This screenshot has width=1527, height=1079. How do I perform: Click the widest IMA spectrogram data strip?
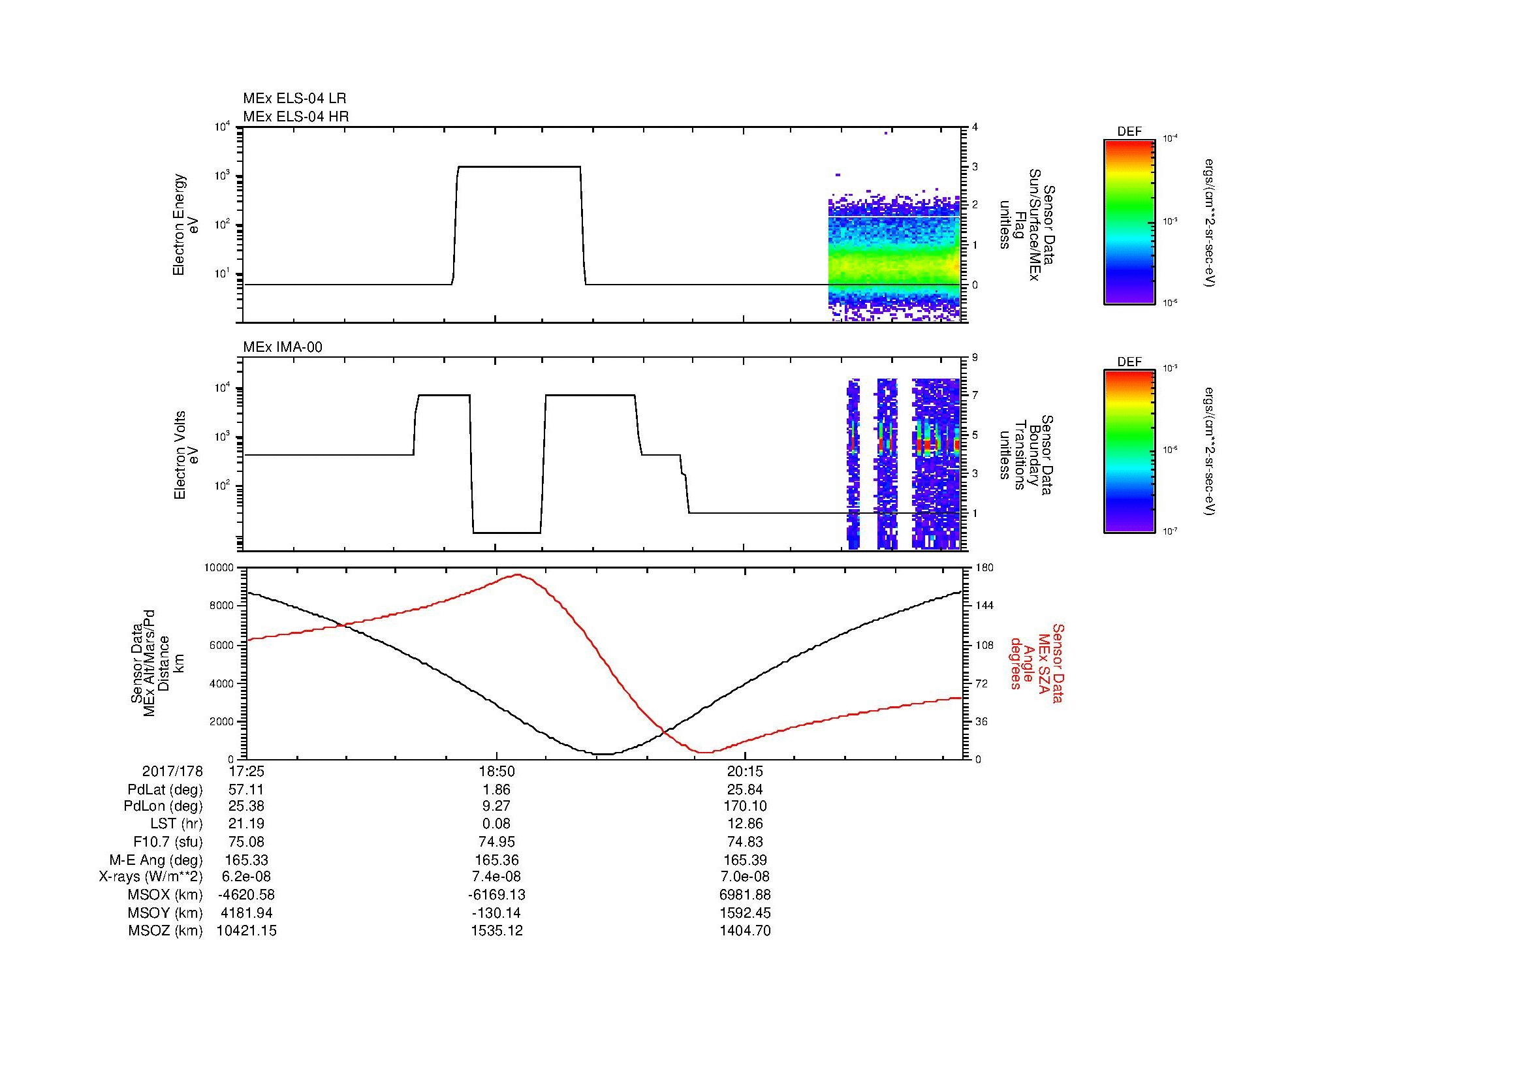[x=936, y=464]
